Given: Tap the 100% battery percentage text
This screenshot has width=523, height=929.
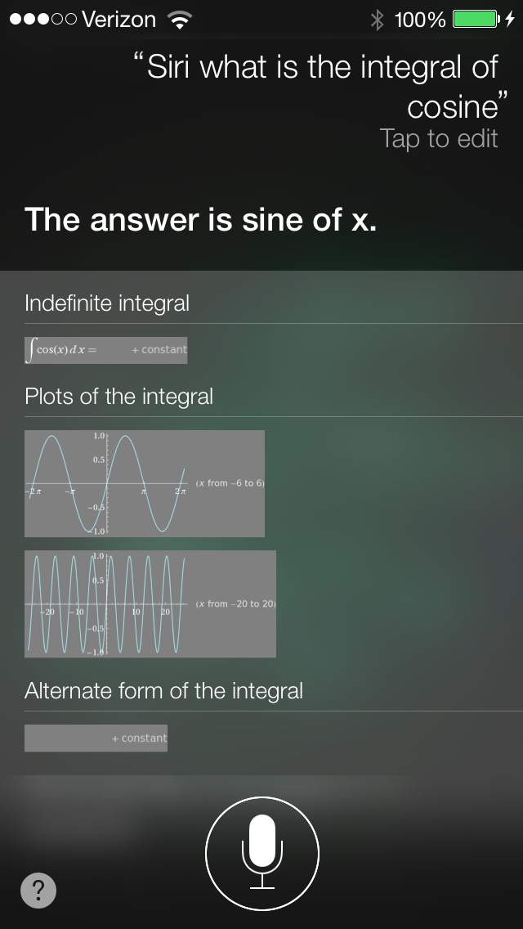Looking at the screenshot, I should [419, 20].
